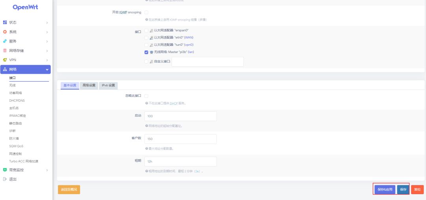
Task: Open the 防火墙 submenu item
Action: tap(14, 138)
